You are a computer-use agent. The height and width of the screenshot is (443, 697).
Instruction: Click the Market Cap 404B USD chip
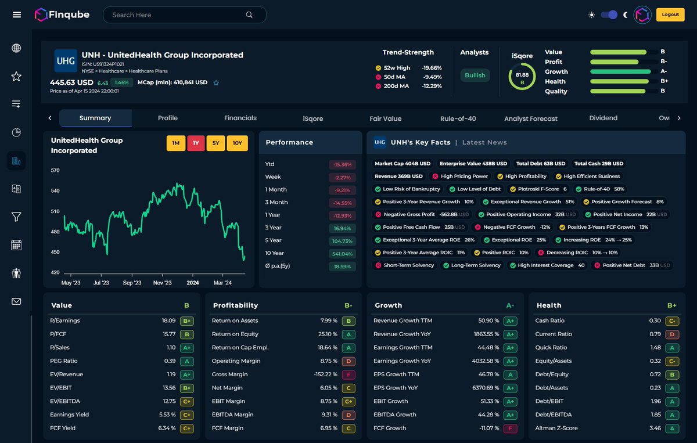pos(403,164)
